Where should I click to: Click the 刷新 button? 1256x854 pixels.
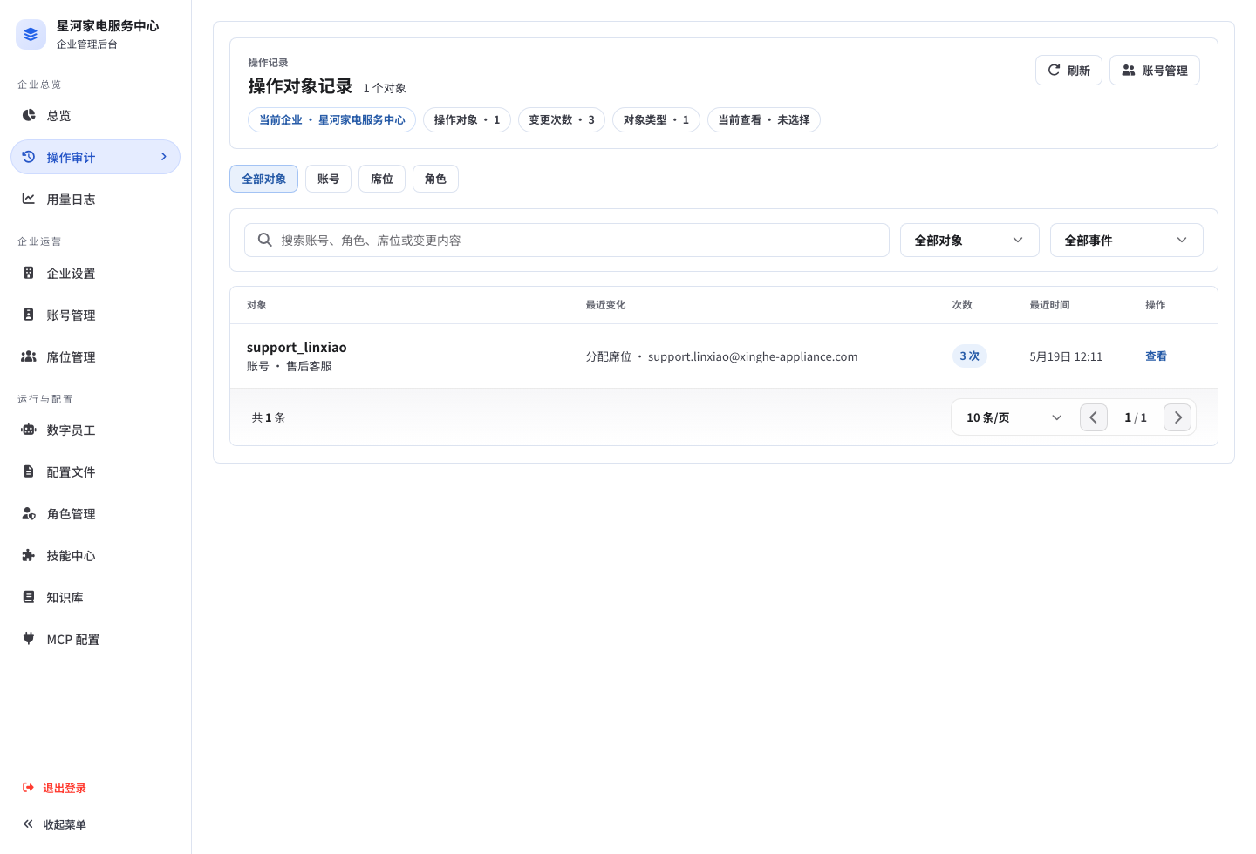pyautogui.click(x=1068, y=71)
